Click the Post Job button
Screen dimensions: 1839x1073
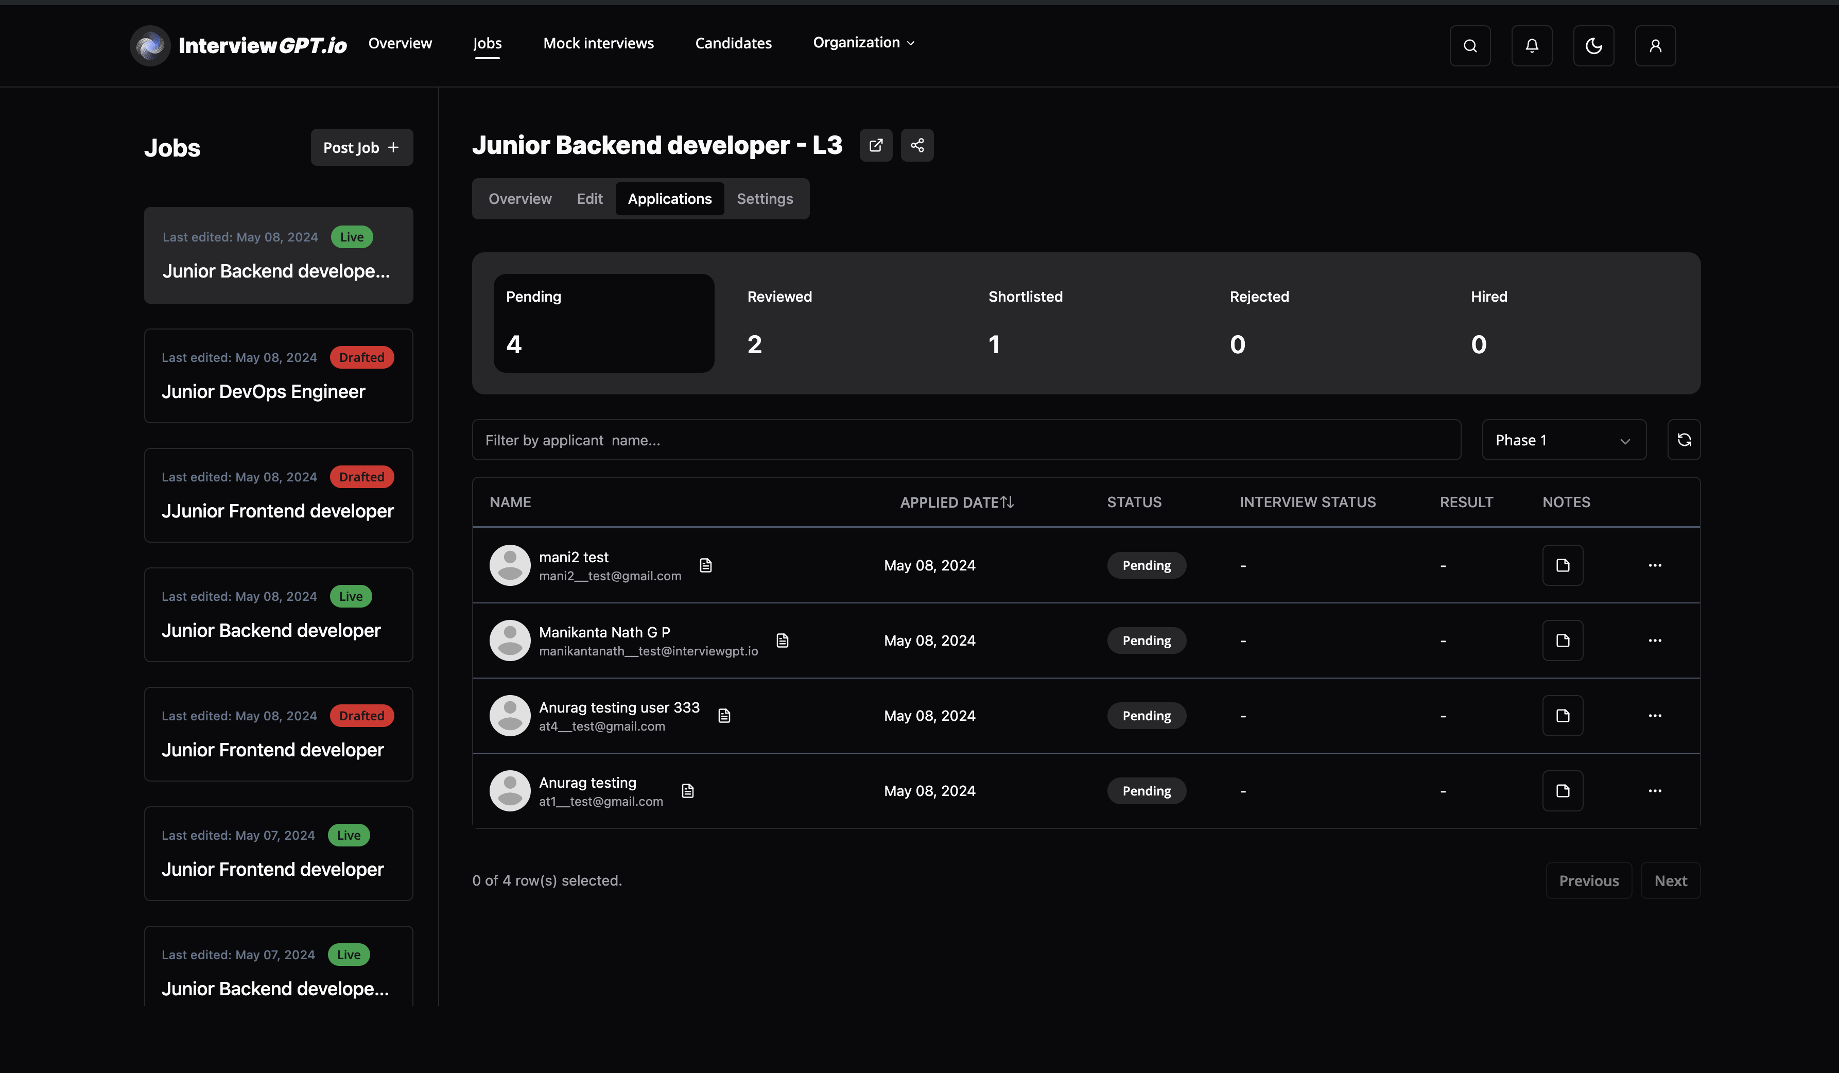click(361, 147)
